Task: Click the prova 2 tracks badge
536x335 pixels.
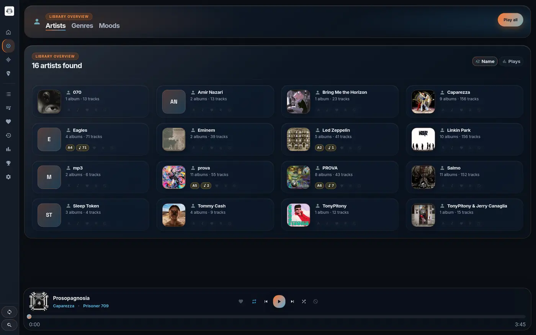Action: click(206, 186)
